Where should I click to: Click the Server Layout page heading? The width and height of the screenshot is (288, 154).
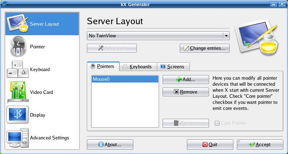[115, 21]
